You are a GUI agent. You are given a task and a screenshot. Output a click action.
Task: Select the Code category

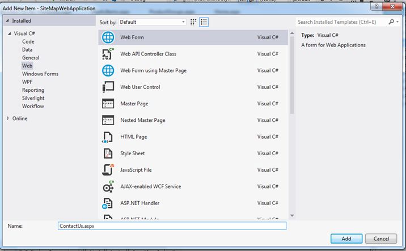coord(28,41)
